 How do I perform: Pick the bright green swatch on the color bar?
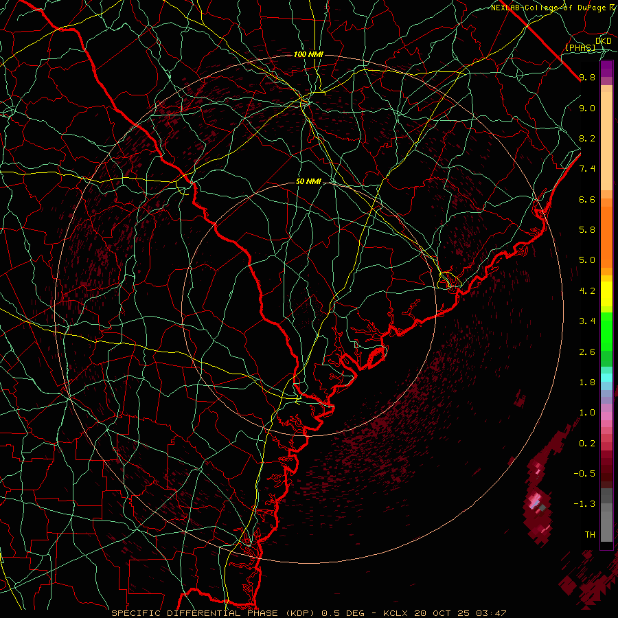606,331
